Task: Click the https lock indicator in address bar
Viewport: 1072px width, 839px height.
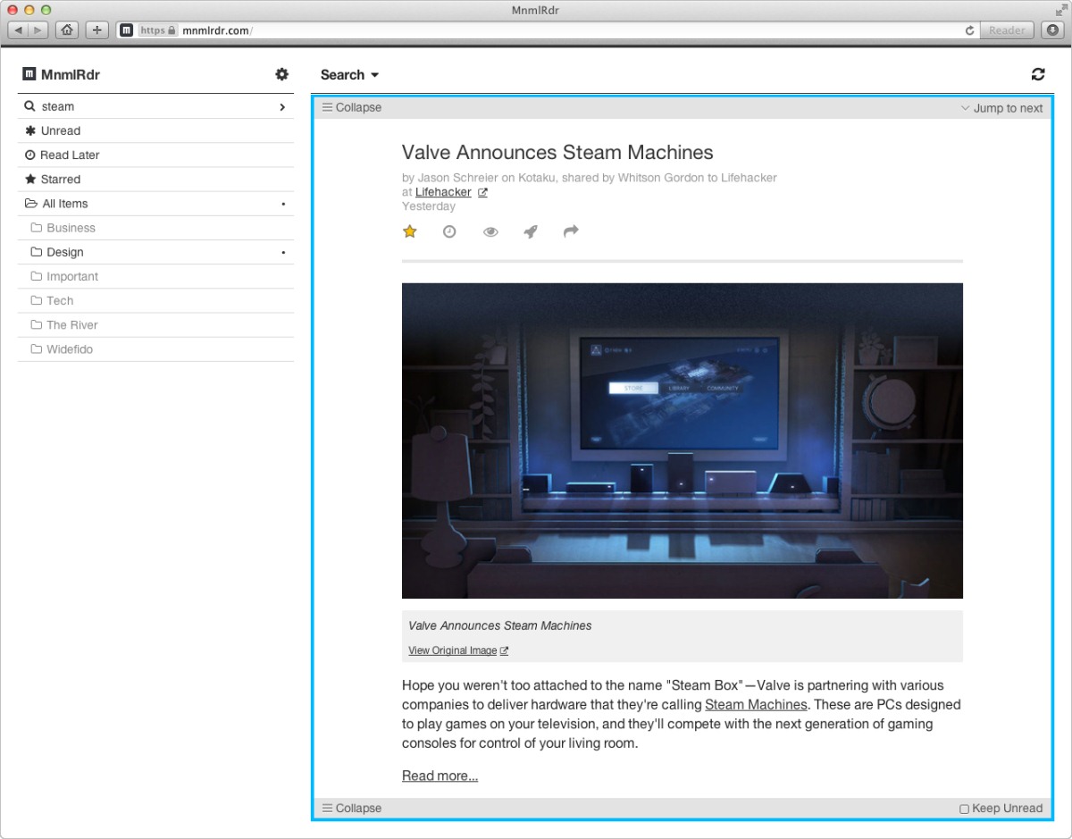Action: point(158,30)
